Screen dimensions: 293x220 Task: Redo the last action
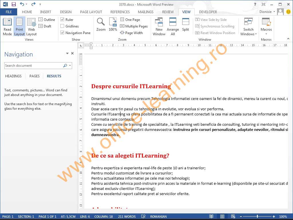tap(33, 4)
